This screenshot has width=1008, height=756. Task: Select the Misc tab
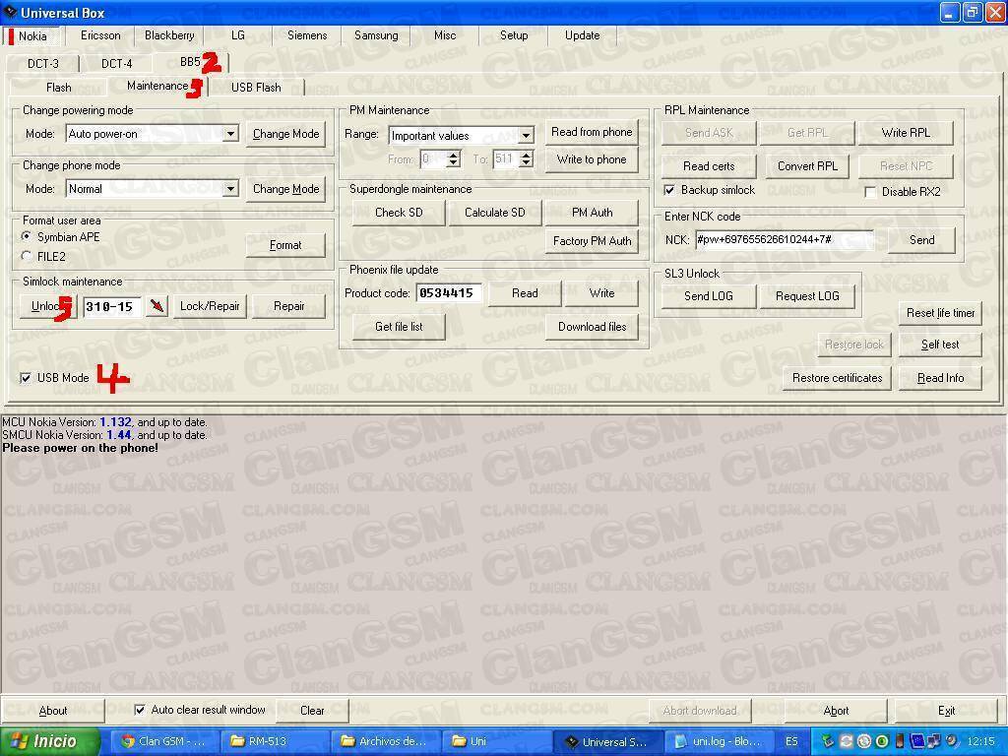445,35
